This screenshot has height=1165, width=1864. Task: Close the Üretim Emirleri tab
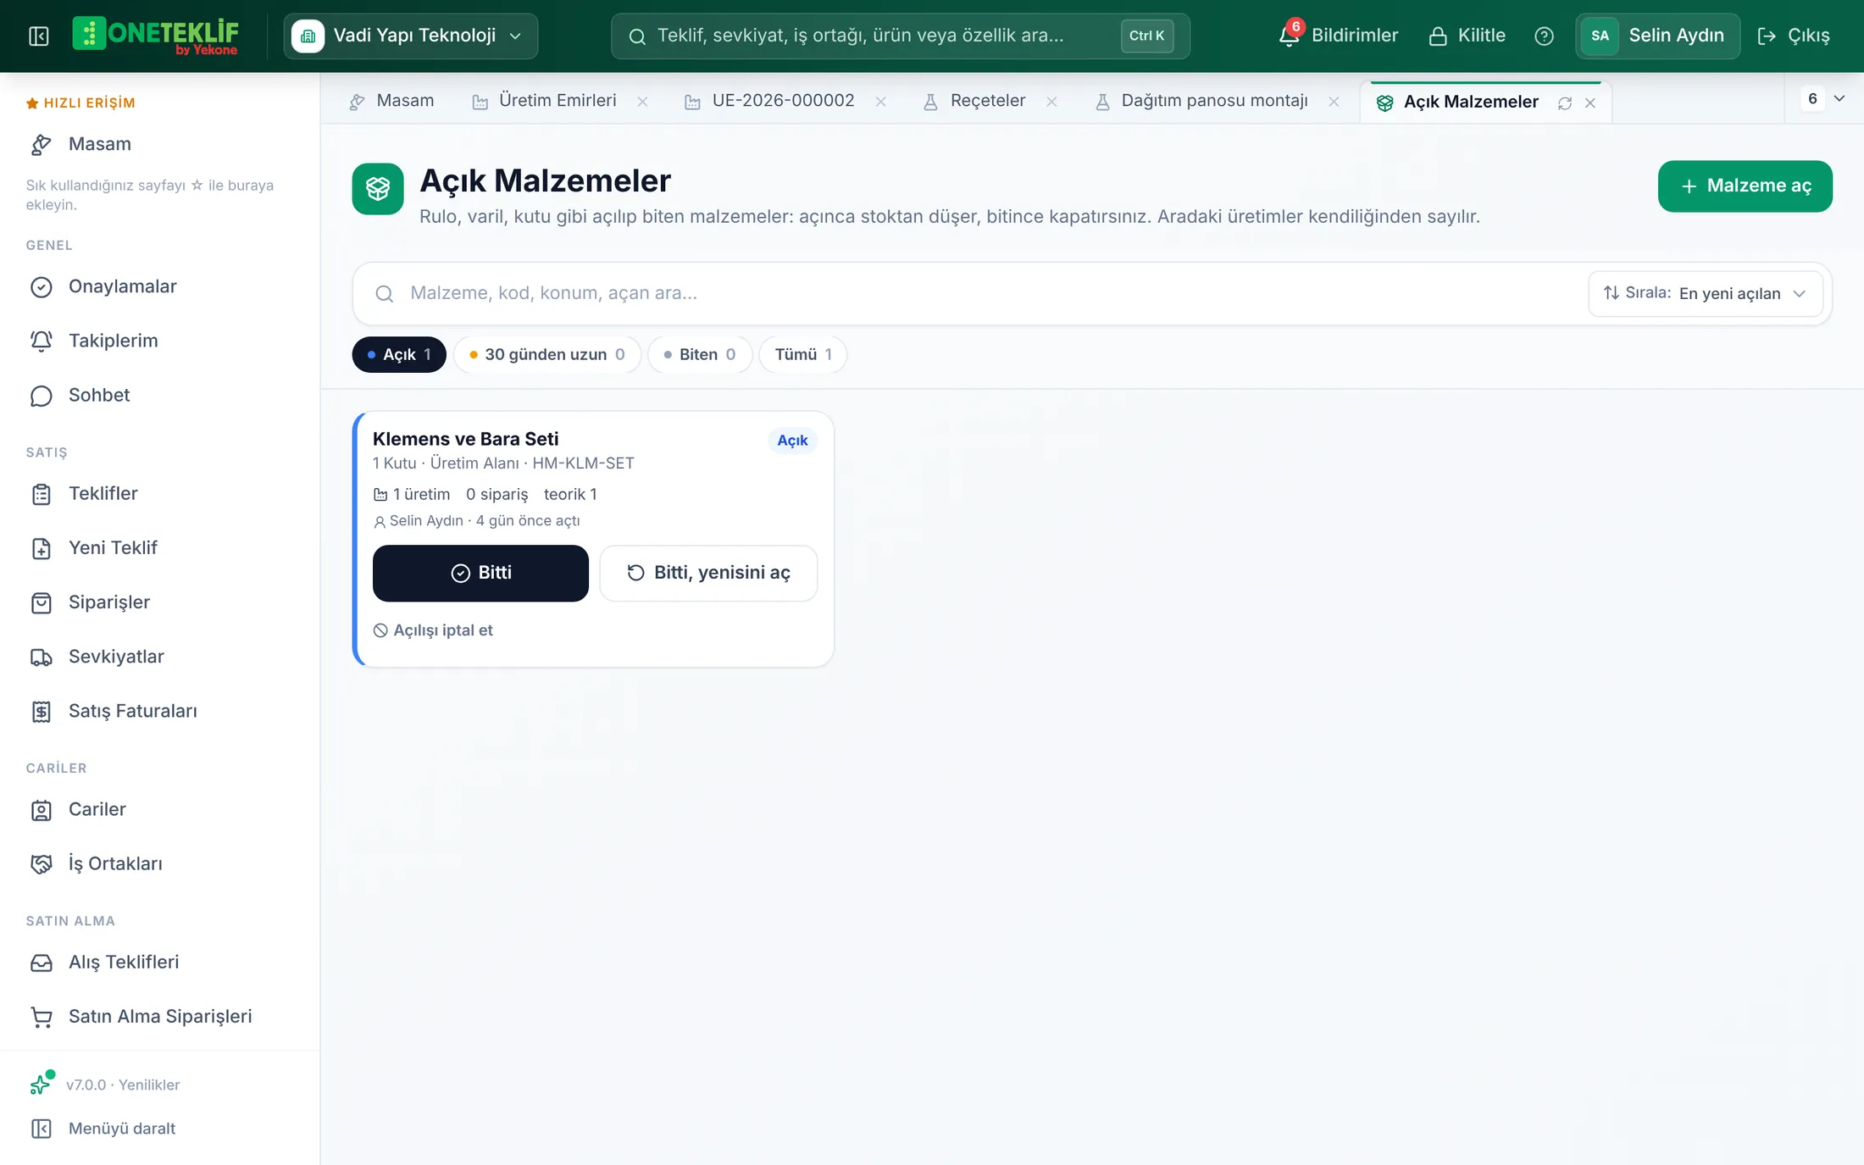click(x=643, y=102)
